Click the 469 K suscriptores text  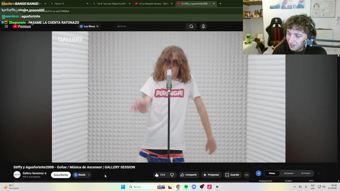tap(31, 177)
